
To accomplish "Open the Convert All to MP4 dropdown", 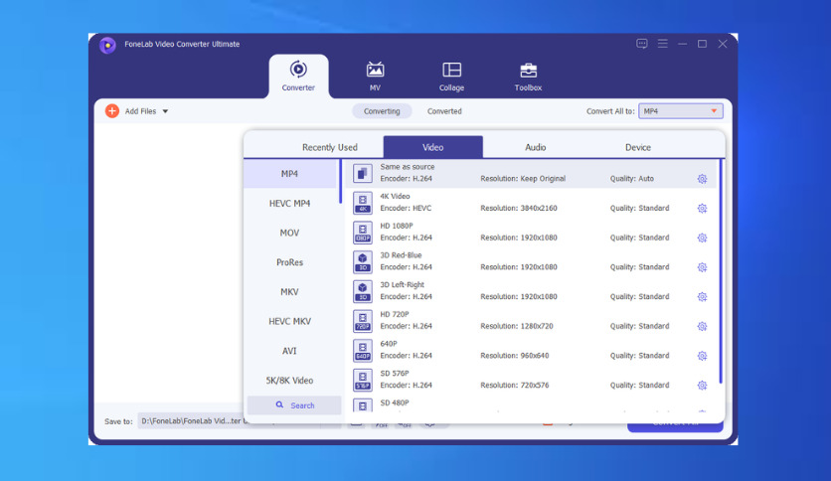I will 681,111.
